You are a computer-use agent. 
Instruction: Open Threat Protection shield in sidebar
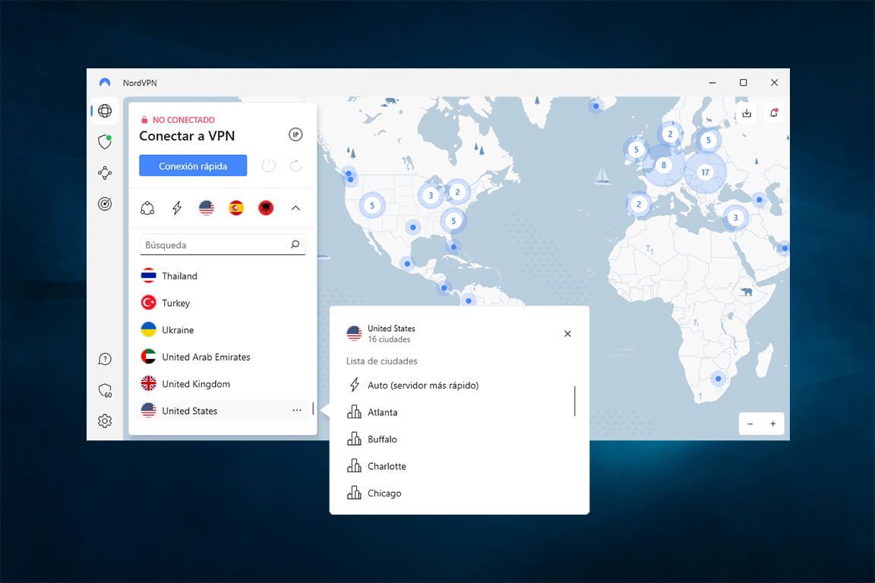coord(104,142)
